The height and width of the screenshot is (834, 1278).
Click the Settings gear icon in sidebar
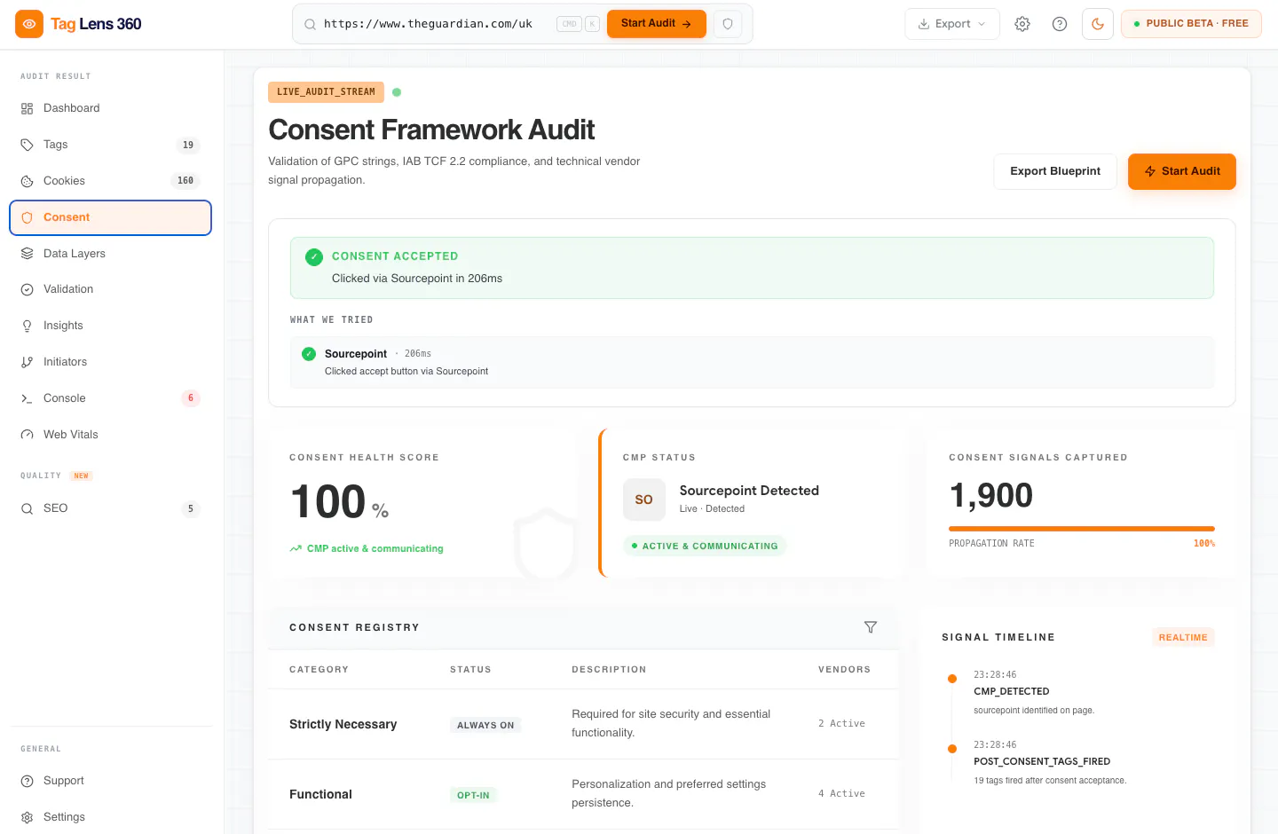[x=27, y=817]
